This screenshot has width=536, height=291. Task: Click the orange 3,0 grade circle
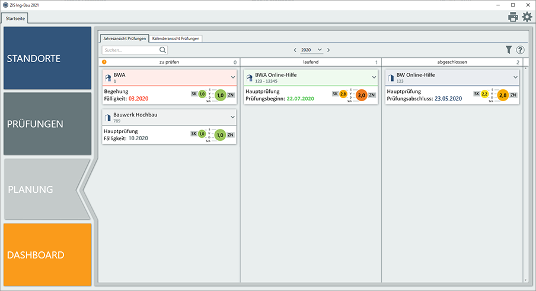361,95
